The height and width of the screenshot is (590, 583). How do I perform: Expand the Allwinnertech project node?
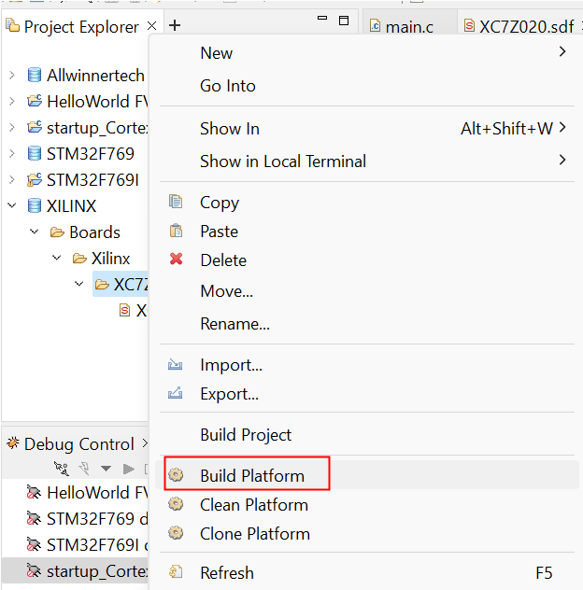11,76
